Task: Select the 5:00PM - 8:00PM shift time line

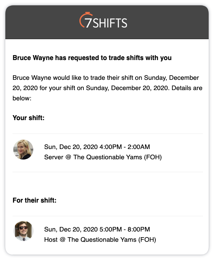Action: (x=97, y=230)
